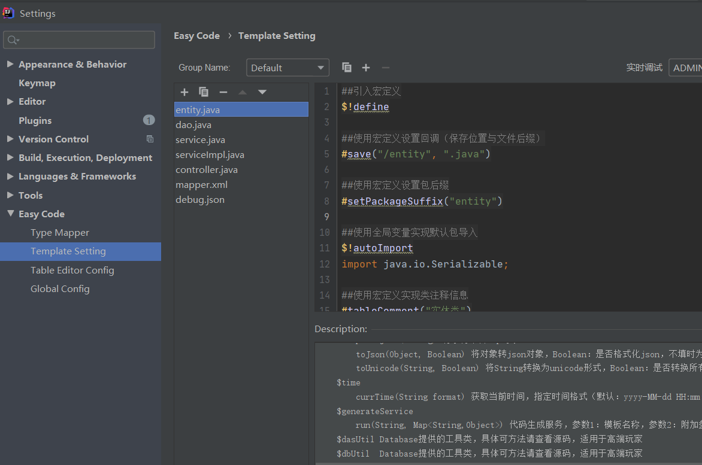702x465 pixels.
Task: Click the #setPackageSuffix("entity") code line
Action: point(422,201)
